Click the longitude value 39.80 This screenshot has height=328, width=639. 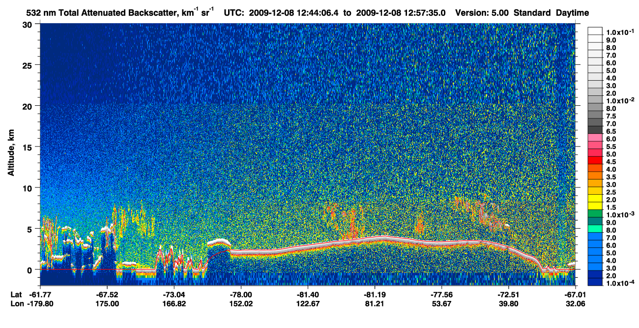click(x=508, y=303)
